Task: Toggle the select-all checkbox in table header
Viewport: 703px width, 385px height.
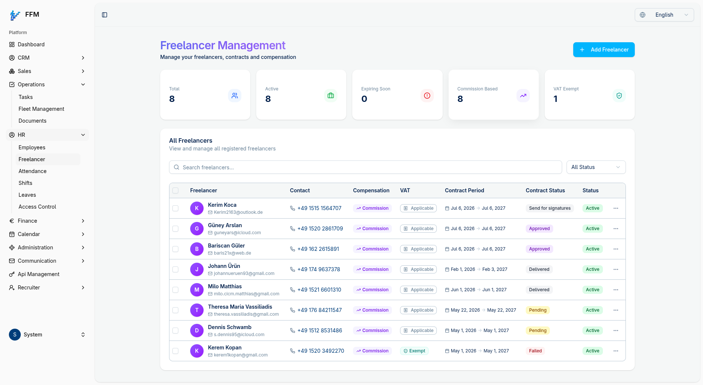Action: pos(175,190)
